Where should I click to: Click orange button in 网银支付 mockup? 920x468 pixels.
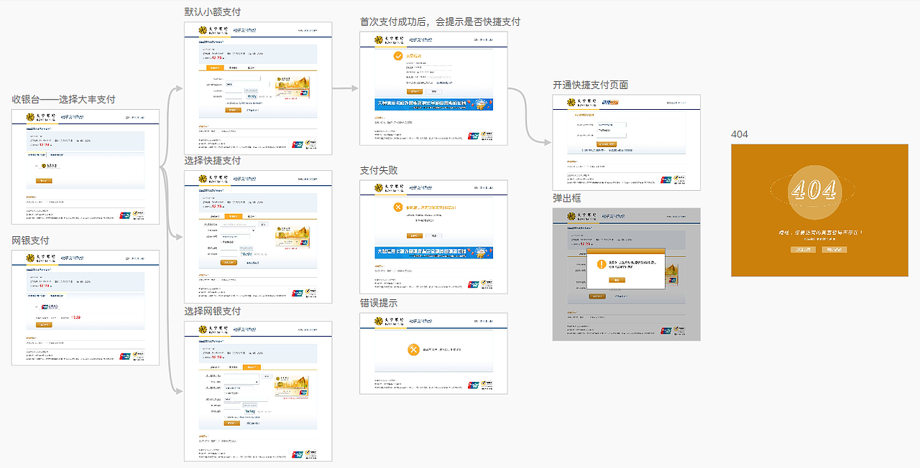point(44,325)
